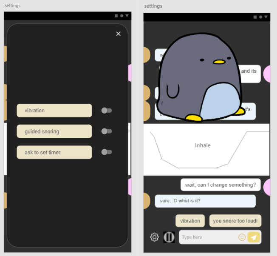Toggle the vibration switch
This screenshot has width=277, height=256.
[107, 111]
